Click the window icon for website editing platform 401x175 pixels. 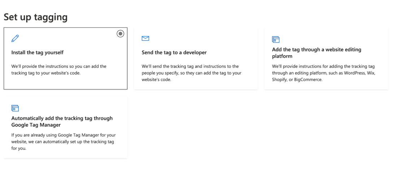coord(276,39)
